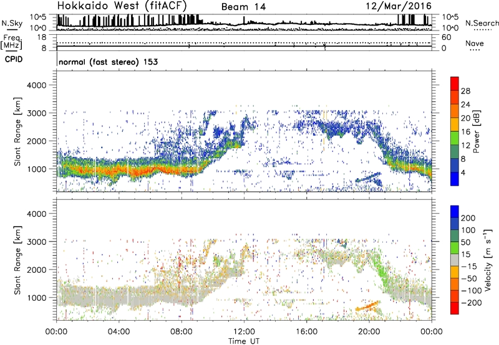Click the red bottom segment of Velocity colorbar
Viewport: 499px width, 345px height.
click(x=455, y=308)
